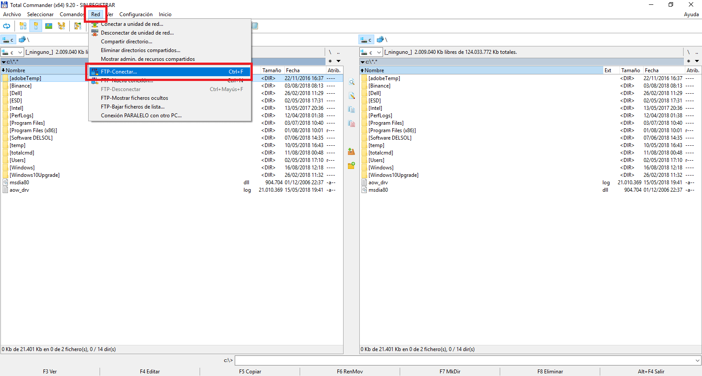Open left panel c:\*.* path arrow

(4, 62)
